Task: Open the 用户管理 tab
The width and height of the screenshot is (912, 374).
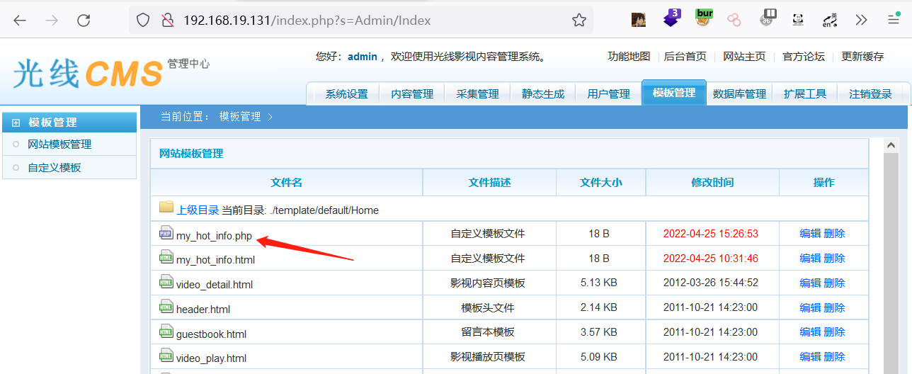Action: coord(608,94)
